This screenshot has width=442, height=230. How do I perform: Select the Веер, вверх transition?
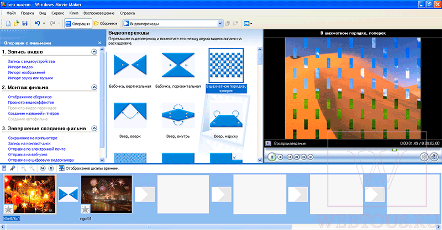[130, 115]
